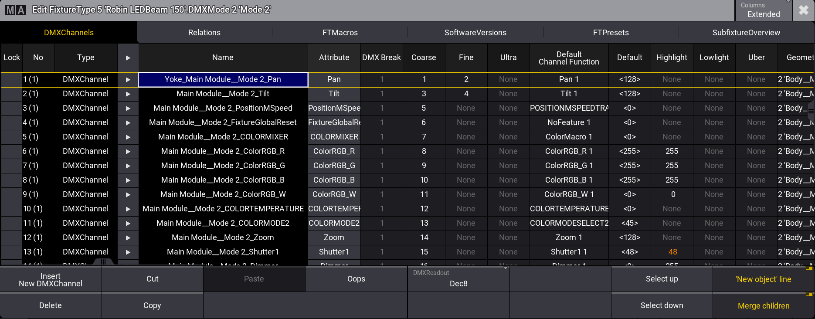Click the Select down button
Screen dimensions: 815x319
pyautogui.click(x=662, y=305)
